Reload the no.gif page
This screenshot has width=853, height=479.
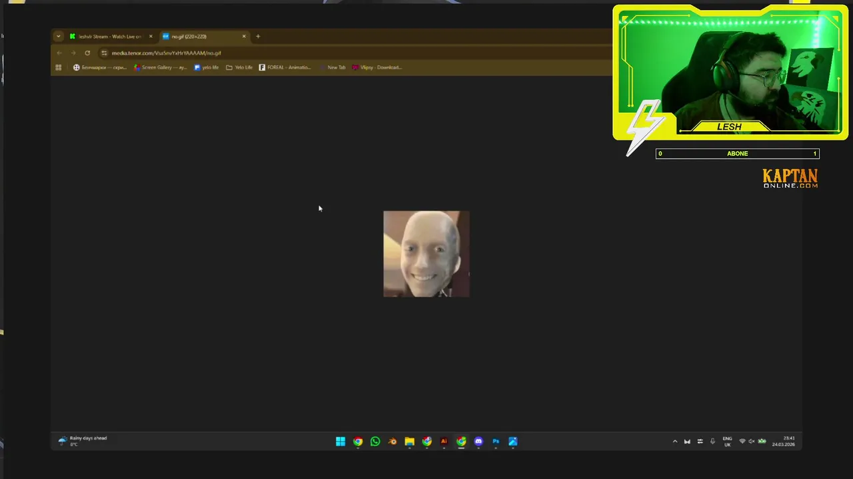pos(87,53)
